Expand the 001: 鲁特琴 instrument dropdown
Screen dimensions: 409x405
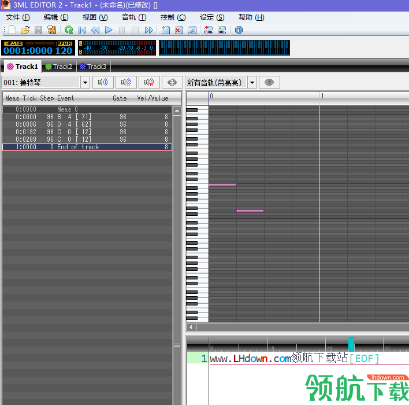click(85, 83)
